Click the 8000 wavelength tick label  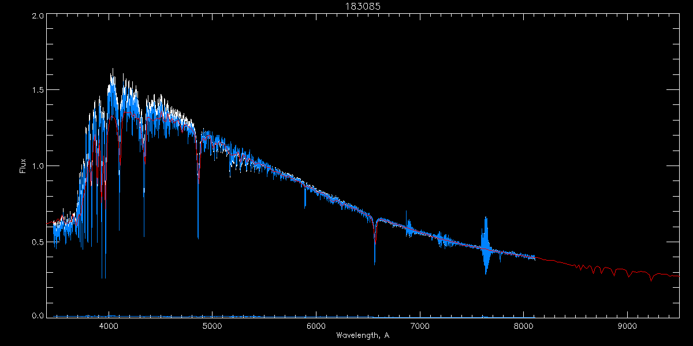click(523, 326)
